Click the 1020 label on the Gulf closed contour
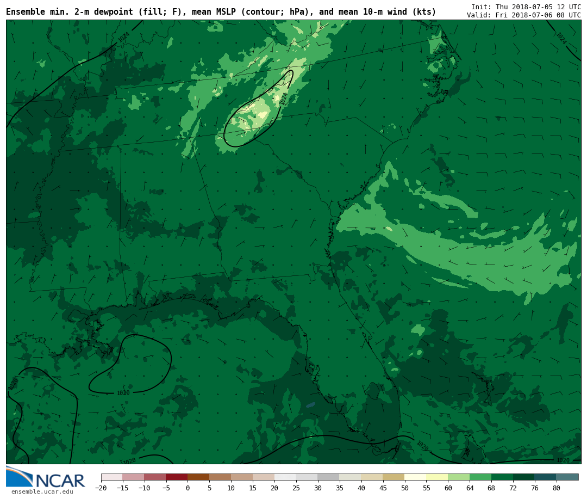This screenshot has width=587, height=498. click(x=123, y=393)
